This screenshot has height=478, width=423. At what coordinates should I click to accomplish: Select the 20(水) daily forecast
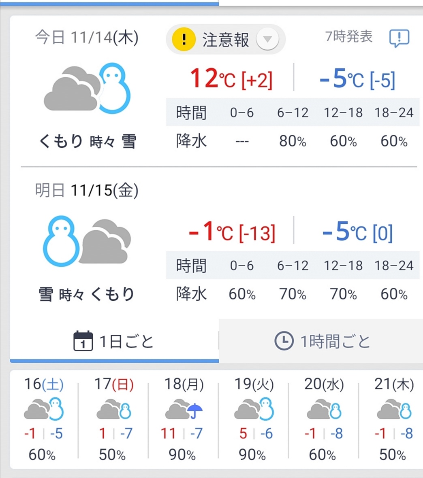[x=323, y=419]
